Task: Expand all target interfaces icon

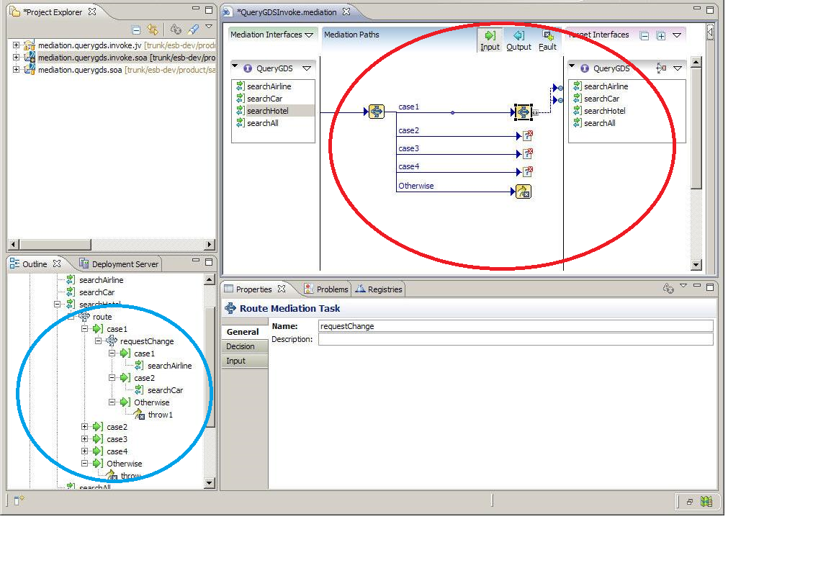Action: coord(661,36)
